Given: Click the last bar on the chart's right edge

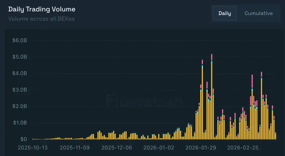Looking at the screenshot, I should pyautogui.click(x=275, y=134).
